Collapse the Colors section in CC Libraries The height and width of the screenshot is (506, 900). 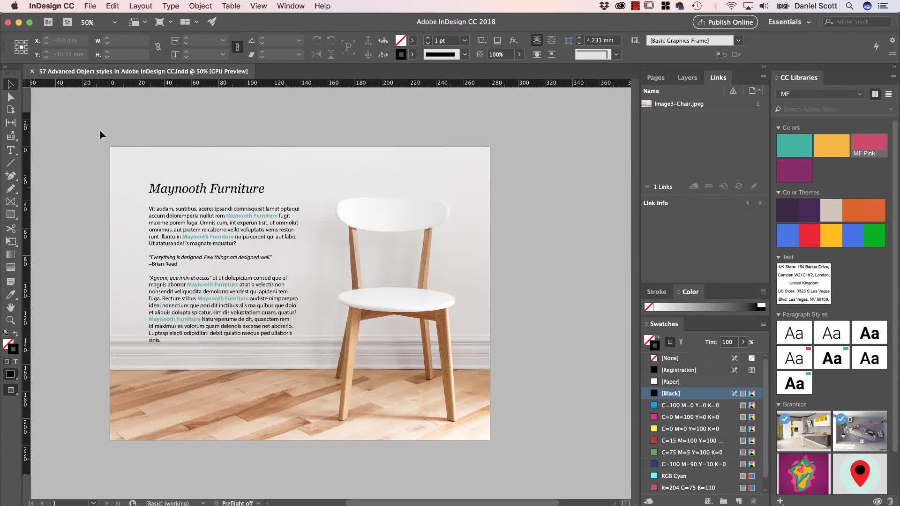coord(779,127)
